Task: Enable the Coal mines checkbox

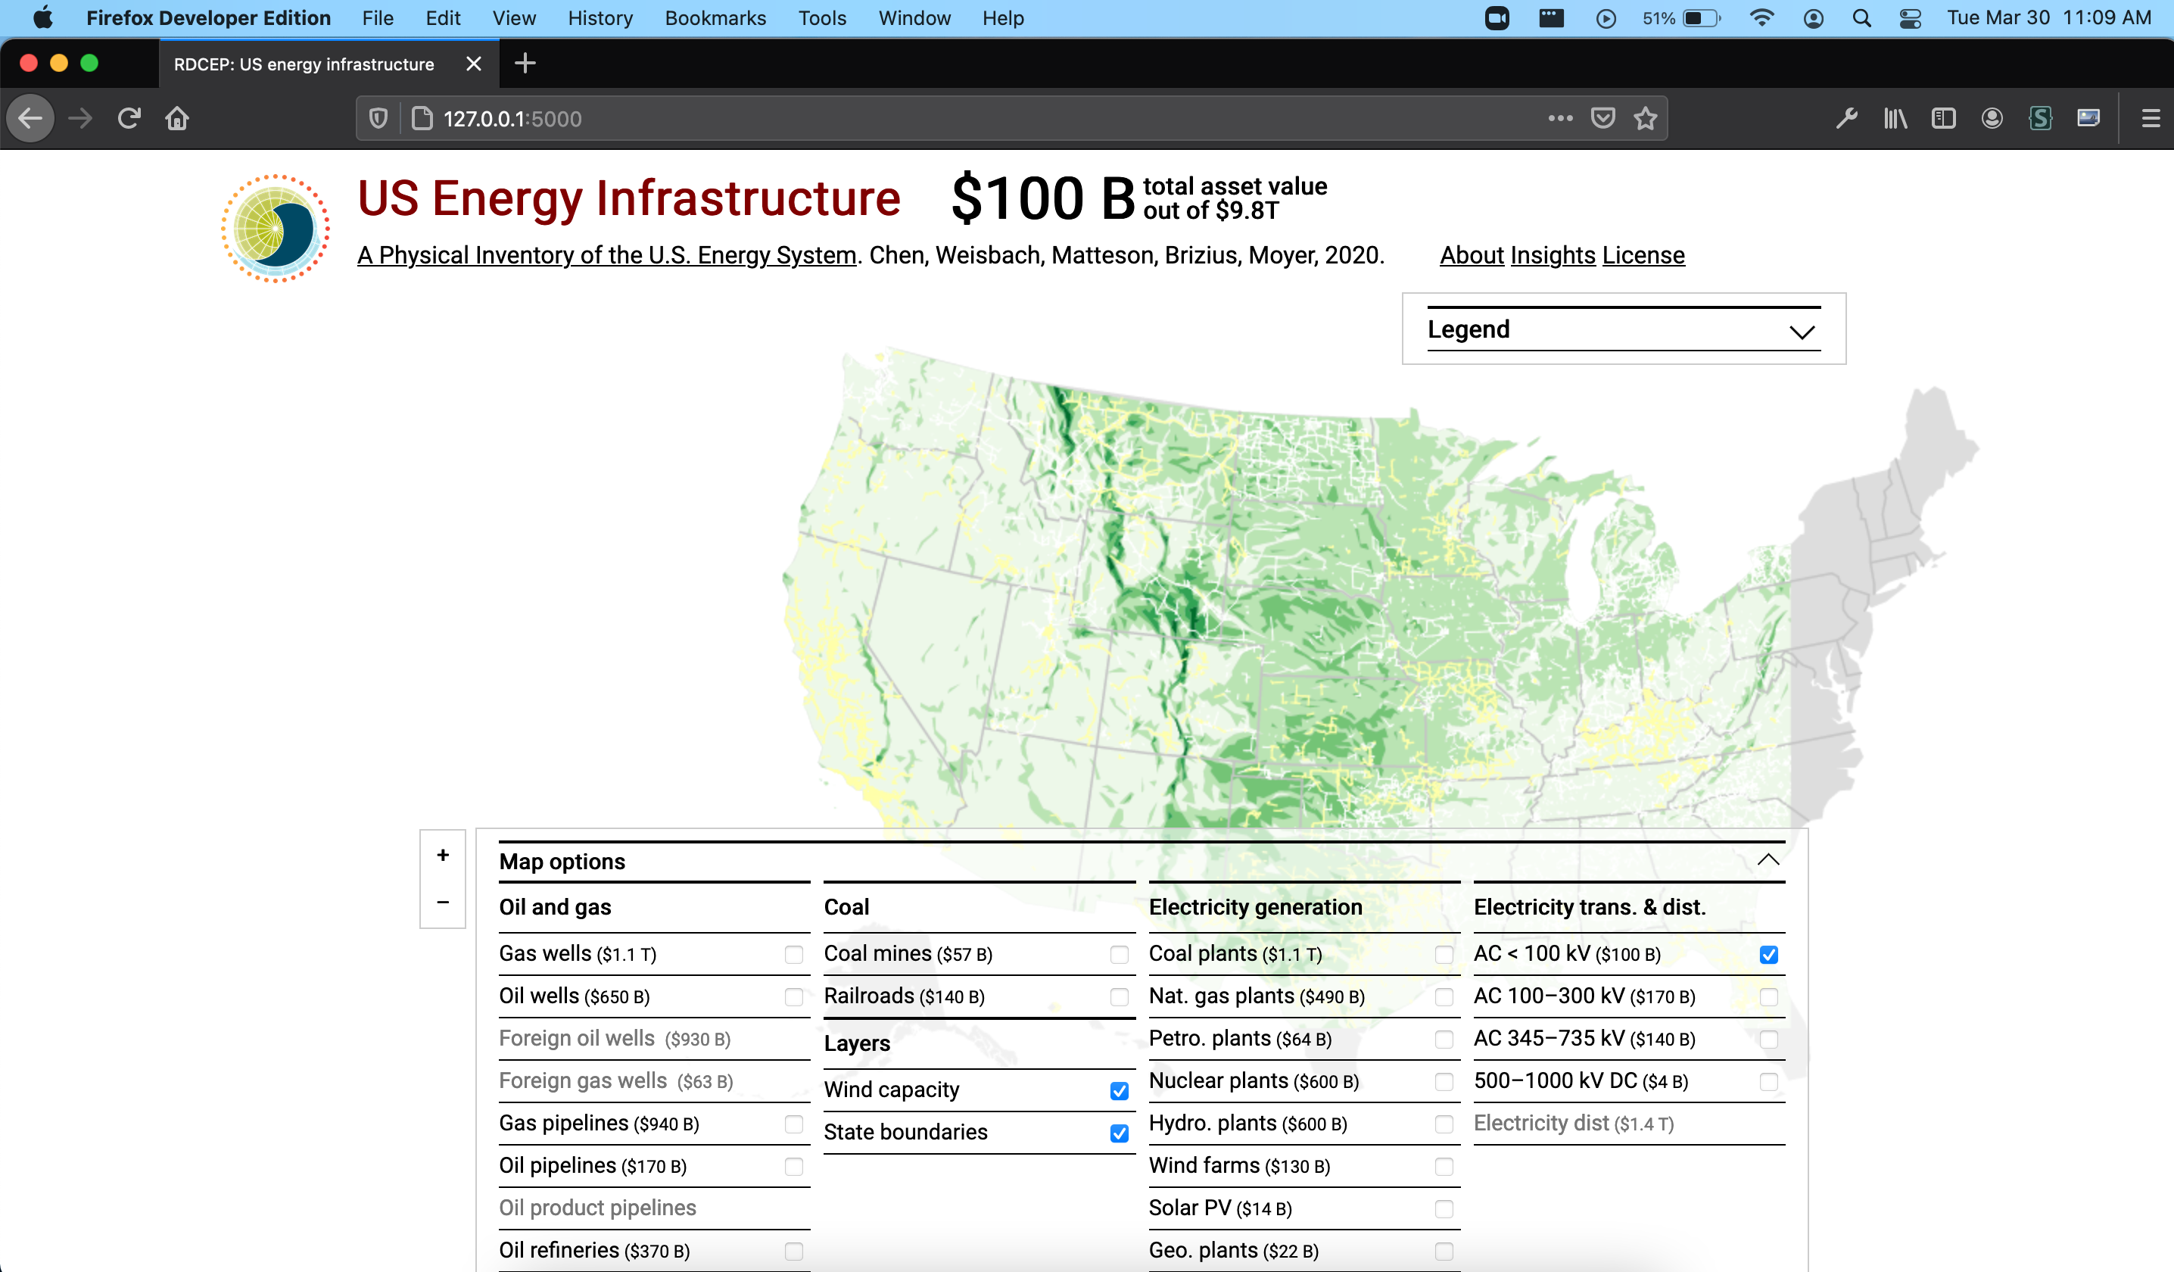Action: point(1119,955)
